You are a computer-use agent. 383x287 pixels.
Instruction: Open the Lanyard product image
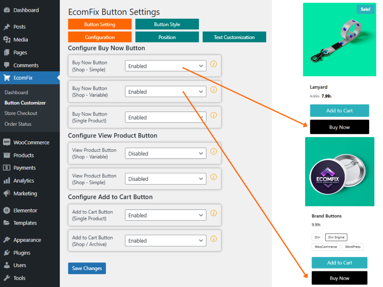point(340,40)
